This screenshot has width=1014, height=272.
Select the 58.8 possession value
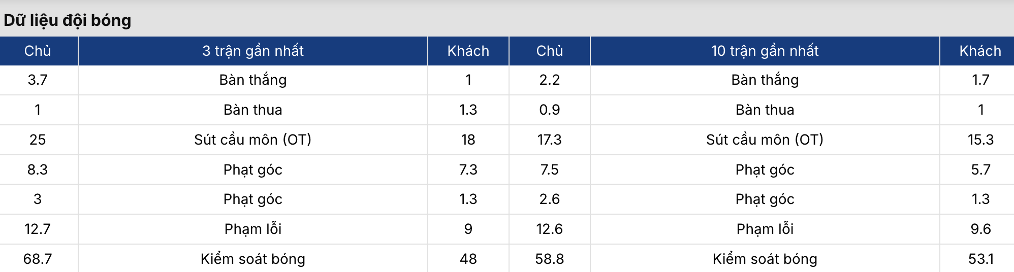[x=549, y=259]
